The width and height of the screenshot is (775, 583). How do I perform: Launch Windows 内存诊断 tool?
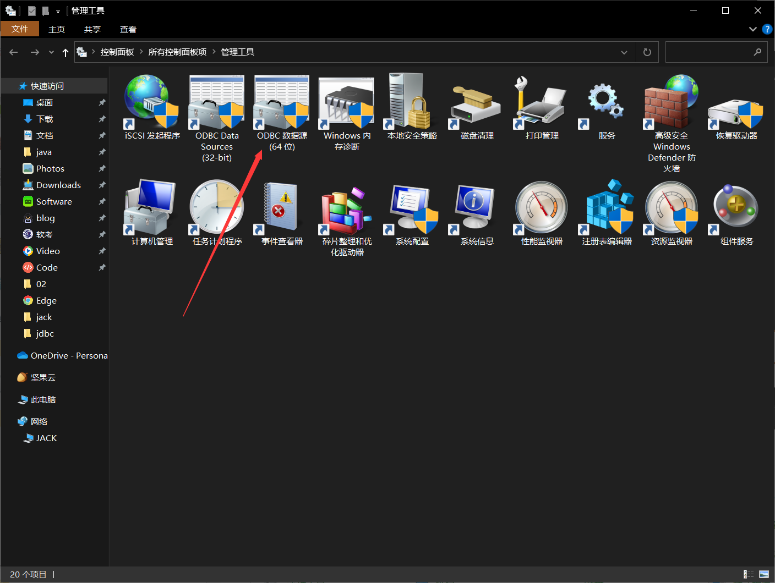click(x=347, y=113)
